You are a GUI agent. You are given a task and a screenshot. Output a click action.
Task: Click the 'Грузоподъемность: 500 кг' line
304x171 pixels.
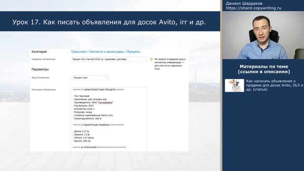coord(87,118)
